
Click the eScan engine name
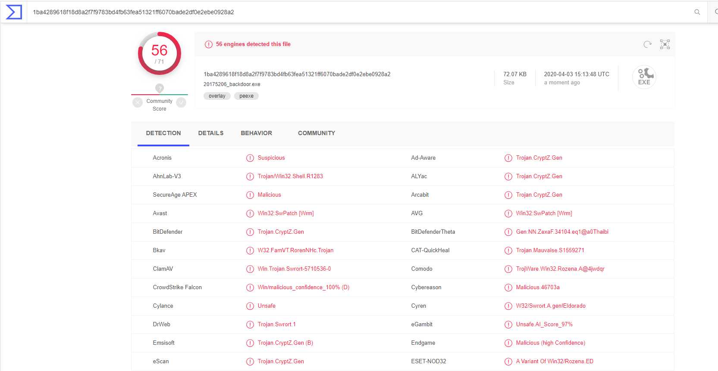(x=161, y=361)
